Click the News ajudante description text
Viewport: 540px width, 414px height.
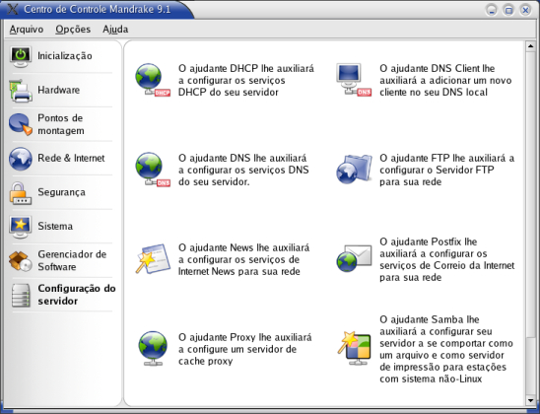pyautogui.click(x=243, y=259)
